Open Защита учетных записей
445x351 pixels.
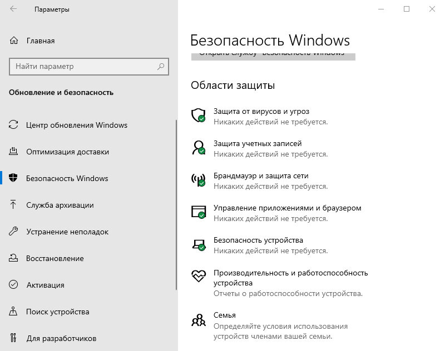point(258,144)
